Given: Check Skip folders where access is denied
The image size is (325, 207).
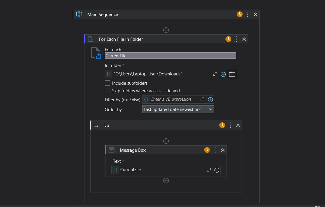Looking at the screenshot, I should tap(107, 91).
